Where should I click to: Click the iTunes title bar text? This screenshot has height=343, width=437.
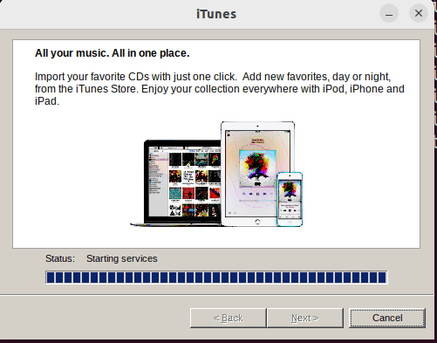(216, 14)
